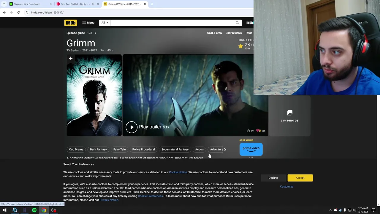Open the Privacy Notice link
The image size is (380, 214).
point(109,200)
